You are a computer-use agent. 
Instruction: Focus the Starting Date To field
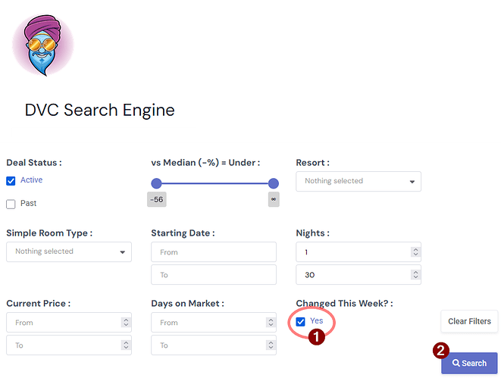pos(213,274)
